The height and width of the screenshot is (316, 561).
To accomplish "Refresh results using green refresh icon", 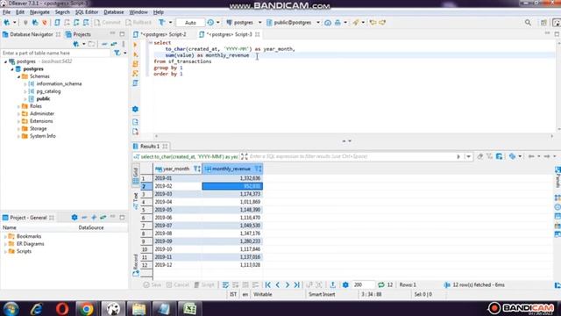I will point(381,284).
